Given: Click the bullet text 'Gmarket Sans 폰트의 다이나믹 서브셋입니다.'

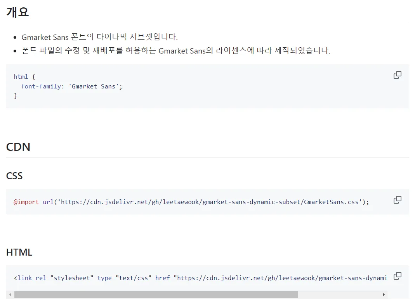Looking at the screenshot, I should 99,37.
